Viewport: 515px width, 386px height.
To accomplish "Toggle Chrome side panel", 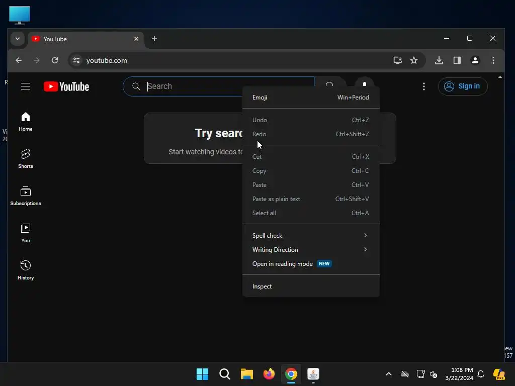I will (457, 60).
